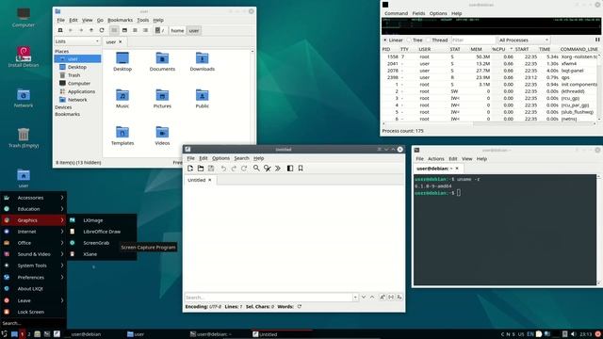Screen dimensions: 603x339
Task: Click the Go Up arrow in file manager
Action: (91, 30)
